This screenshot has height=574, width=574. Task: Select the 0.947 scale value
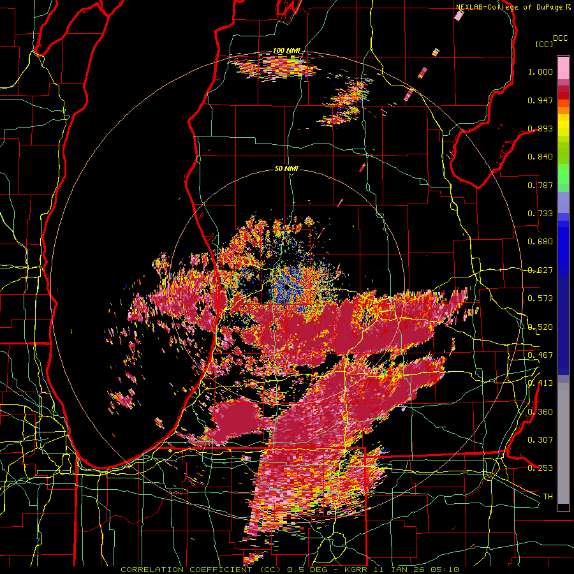540,100
